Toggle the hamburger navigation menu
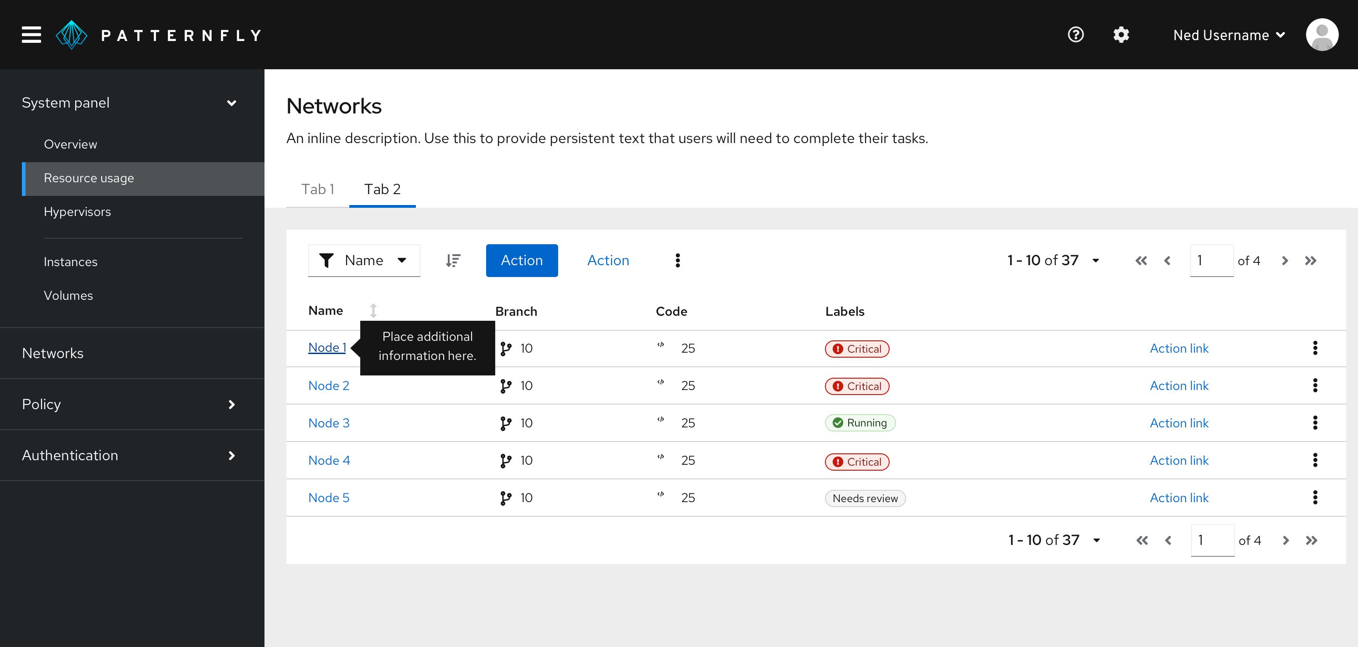1358x647 pixels. pos(31,35)
